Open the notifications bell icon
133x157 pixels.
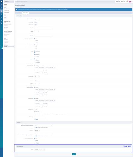click(127, 2)
